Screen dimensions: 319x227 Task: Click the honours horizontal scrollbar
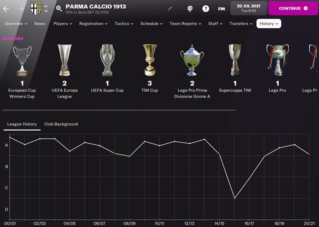click(x=119, y=110)
